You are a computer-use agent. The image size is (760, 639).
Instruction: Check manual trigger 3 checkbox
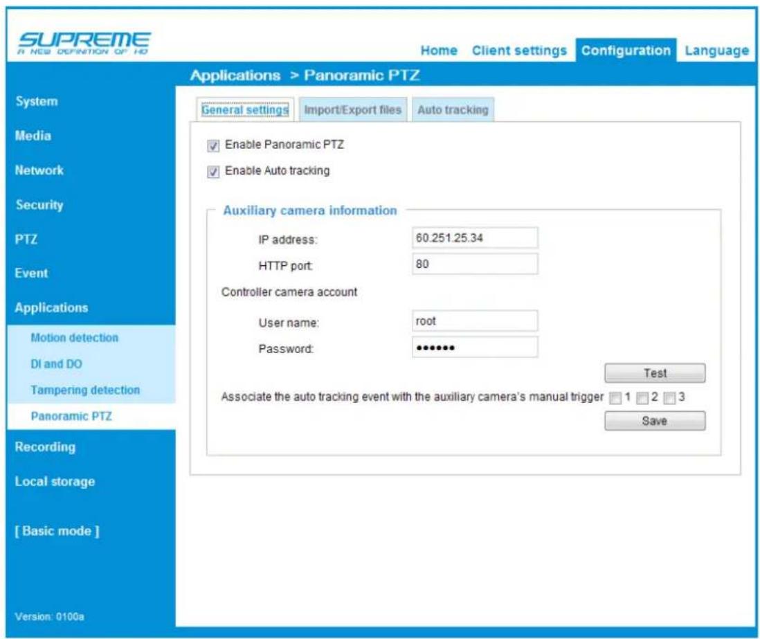pyautogui.click(x=669, y=398)
